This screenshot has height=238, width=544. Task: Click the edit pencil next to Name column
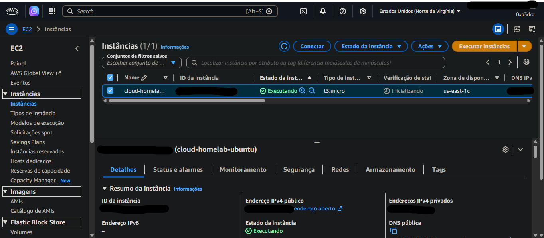(x=144, y=78)
